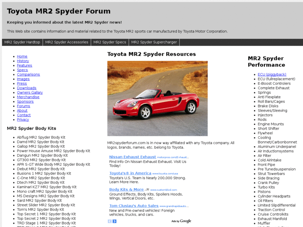This screenshot has width=303, height=227.
Task: Open the Privacy link
Action: click(x=23, y=120)
